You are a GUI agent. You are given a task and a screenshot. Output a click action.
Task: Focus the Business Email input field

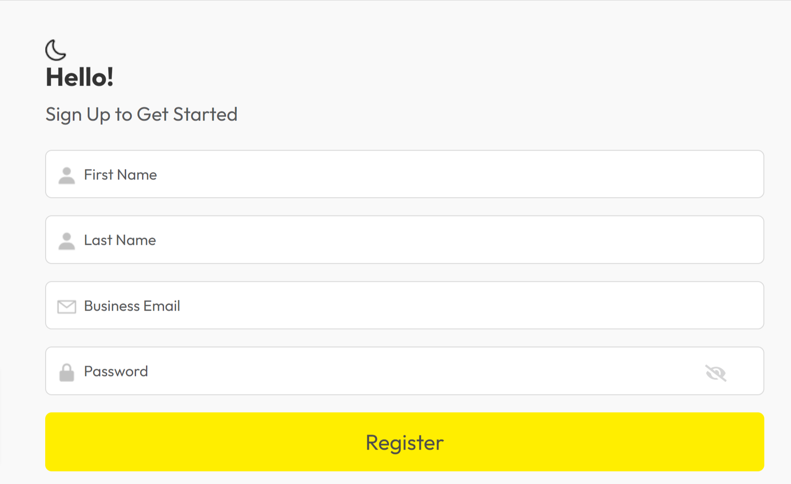tap(405, 305)
